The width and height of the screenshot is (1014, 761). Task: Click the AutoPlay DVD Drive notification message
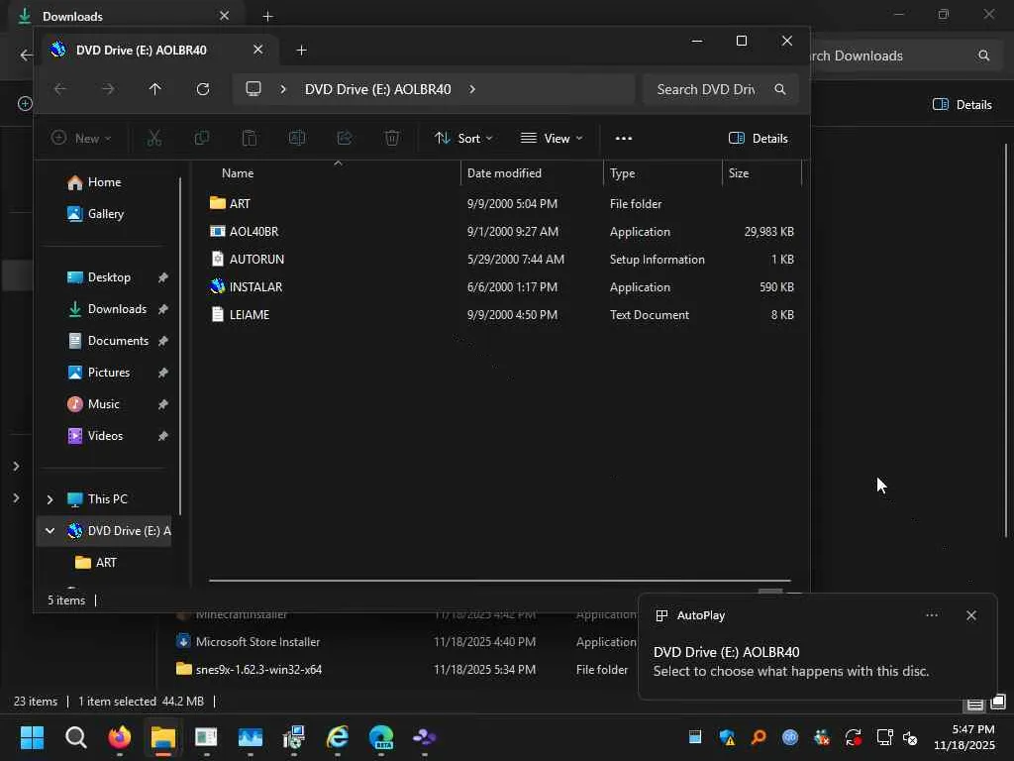click(x=790, y=661)
